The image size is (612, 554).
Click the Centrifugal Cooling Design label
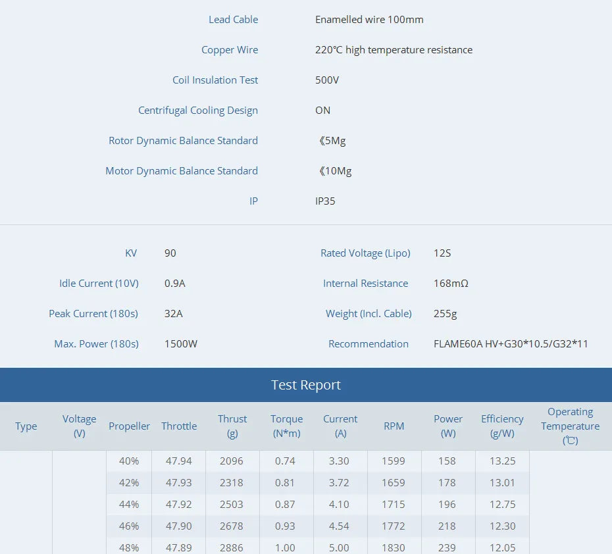197,111
